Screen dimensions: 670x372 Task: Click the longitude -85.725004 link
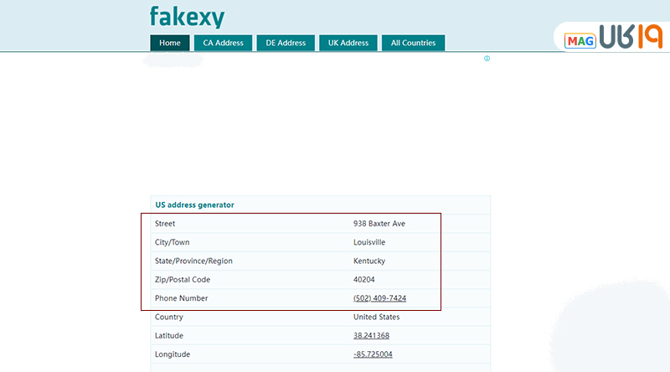(373, 354)
